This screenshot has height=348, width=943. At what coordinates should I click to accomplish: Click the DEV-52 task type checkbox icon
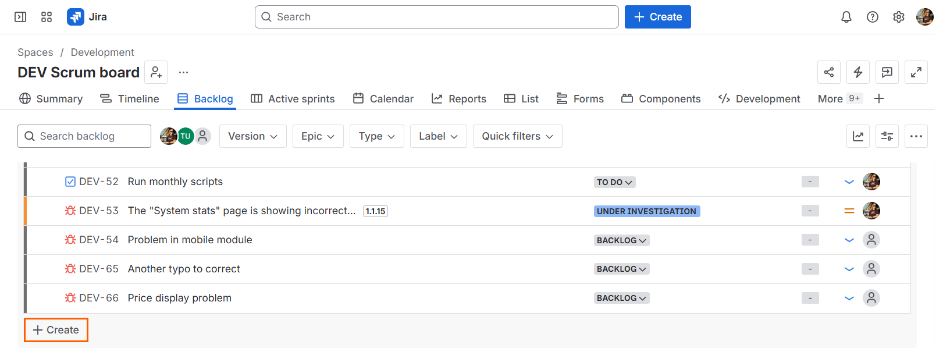pyautogui.click(x=70, y=182)
